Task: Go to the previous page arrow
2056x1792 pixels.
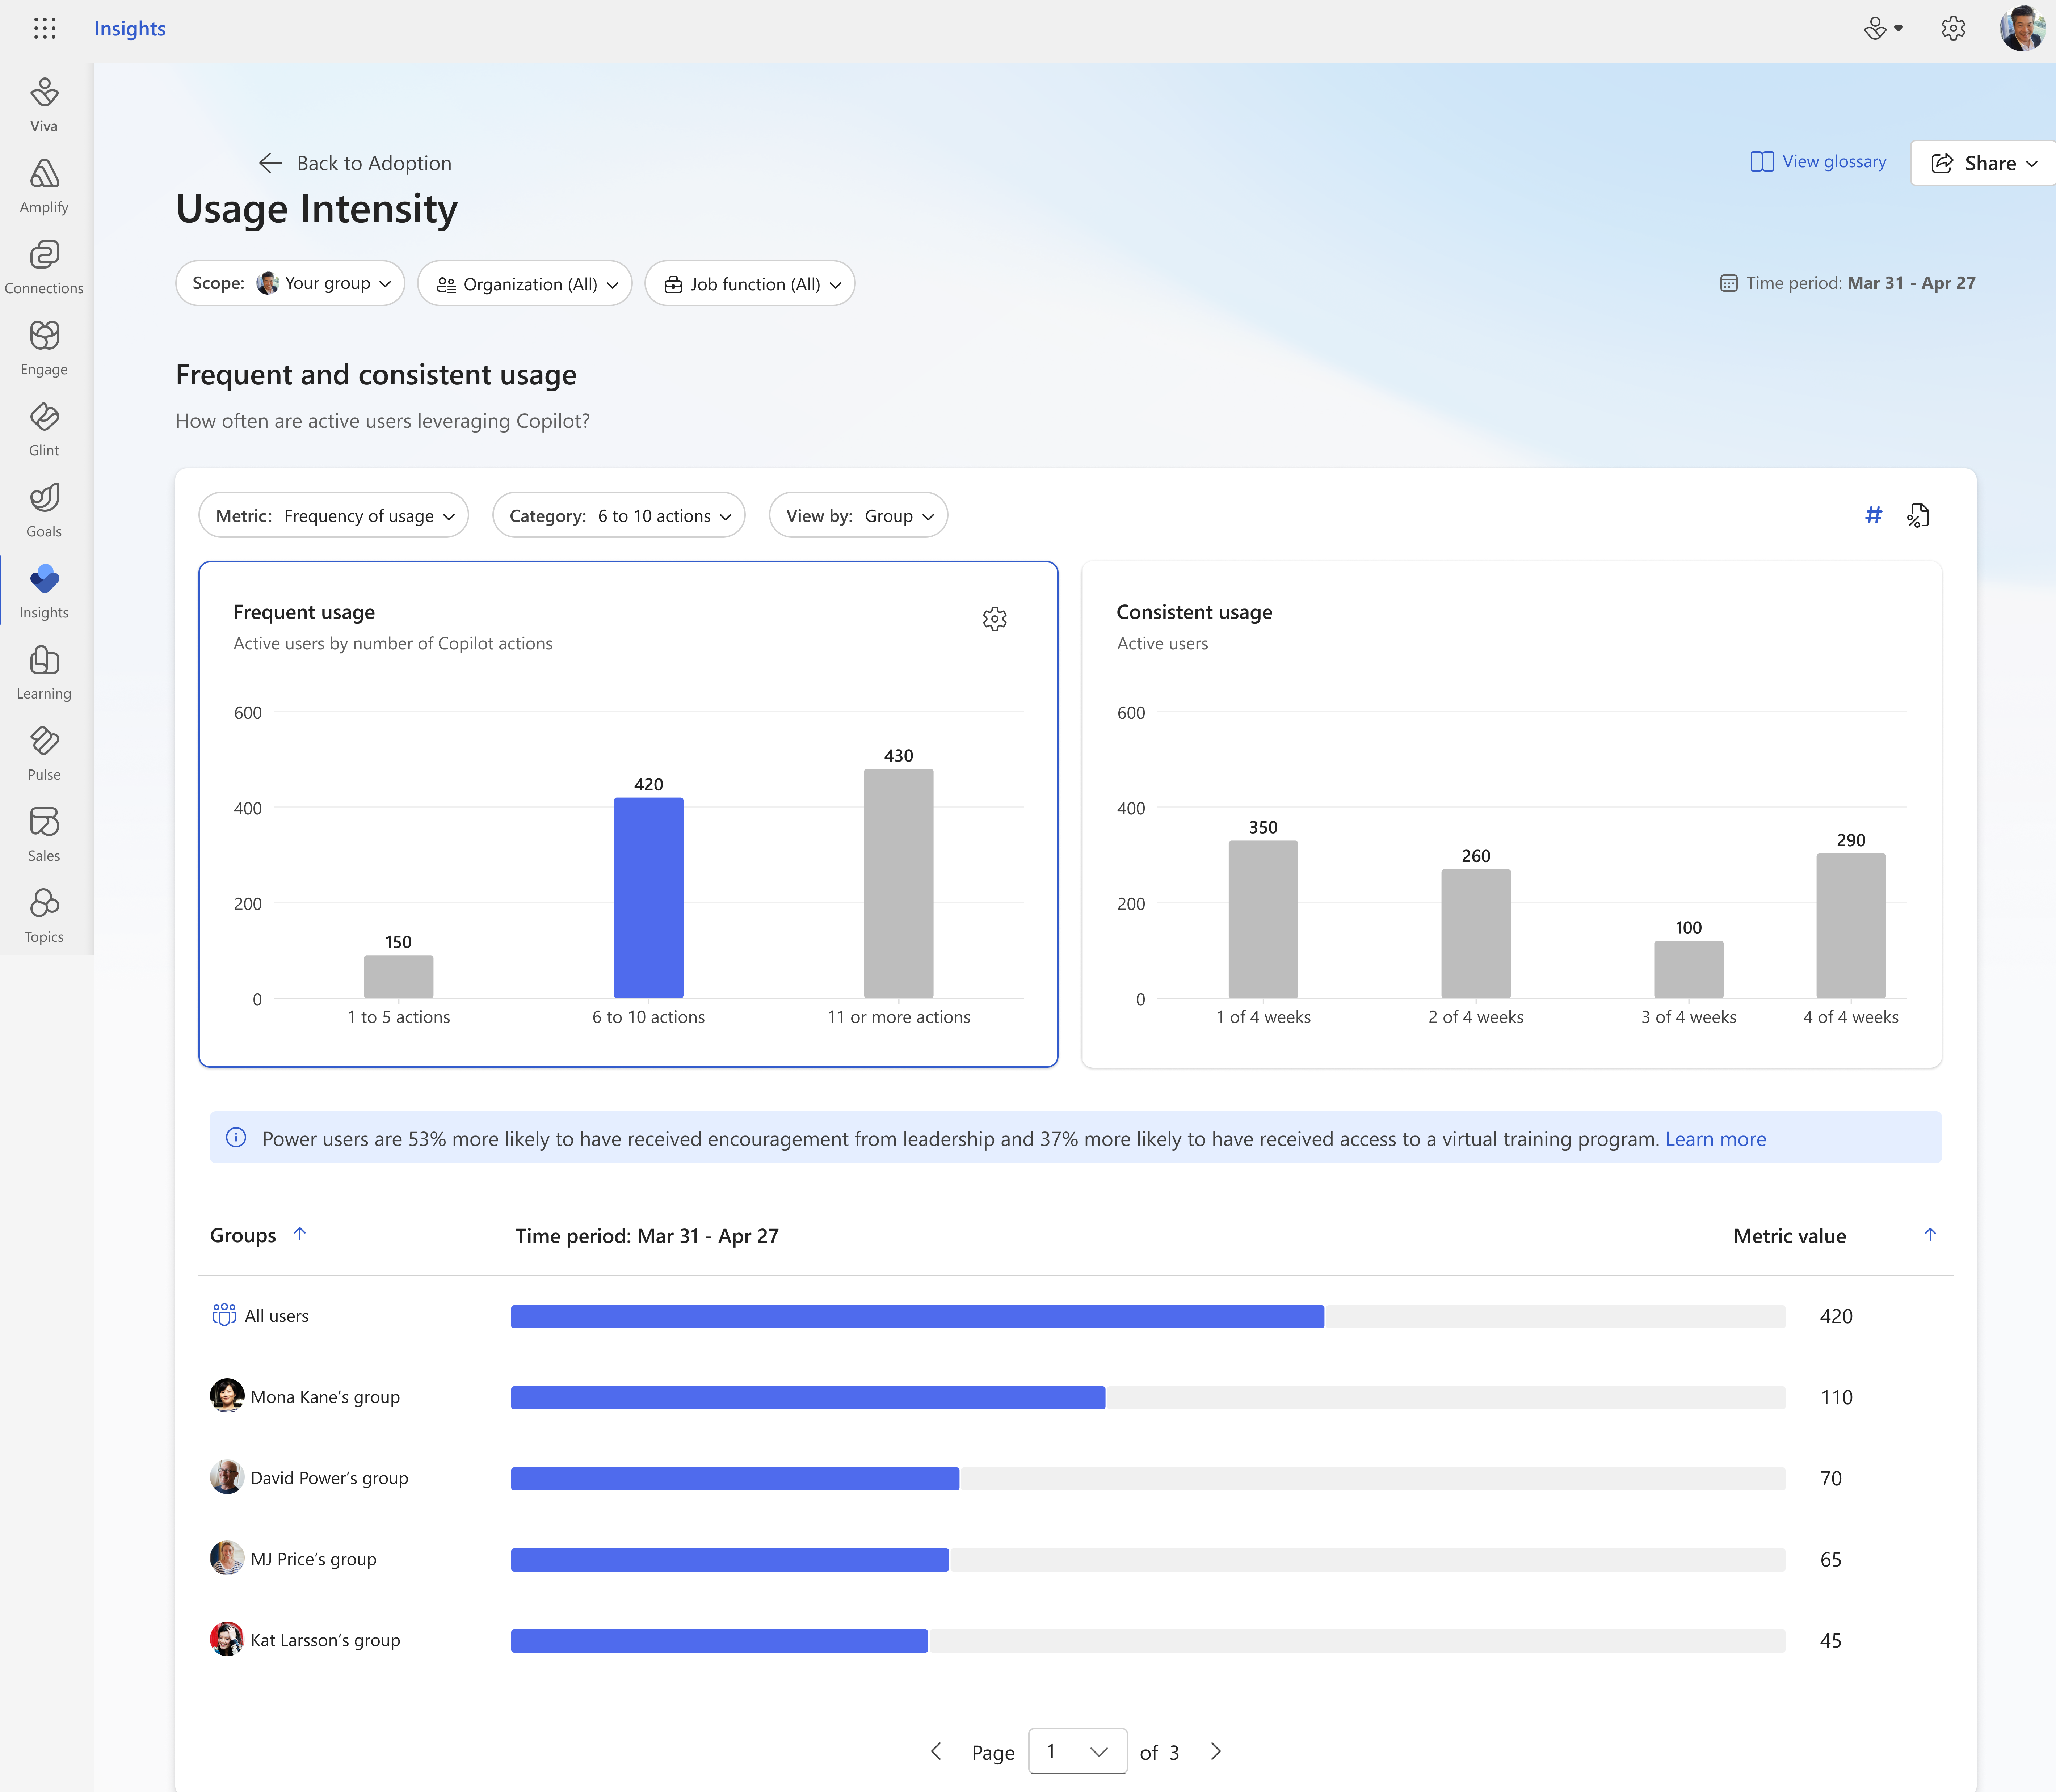Action: tap(936, 1751)
